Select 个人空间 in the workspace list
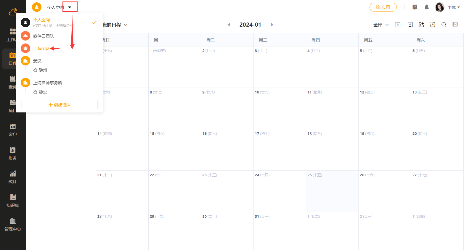 click(x=41, y=20)
